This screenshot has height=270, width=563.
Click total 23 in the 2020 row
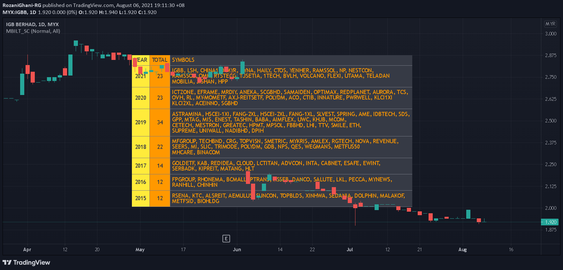click(x=160, y=98)
